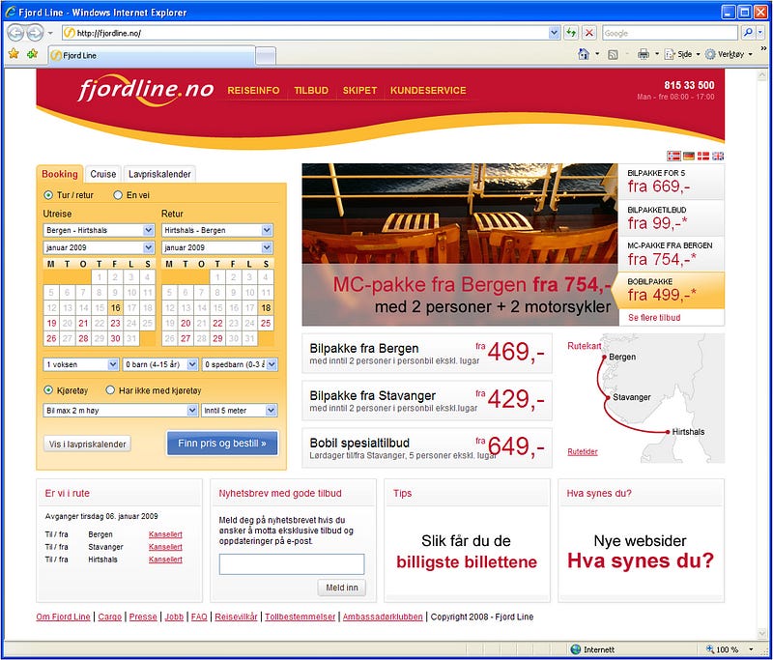The width and height of the screenshot is (773, 660).
Task: Select Har ikke med kjøretøy radio button
Action: tap(110, 390)
